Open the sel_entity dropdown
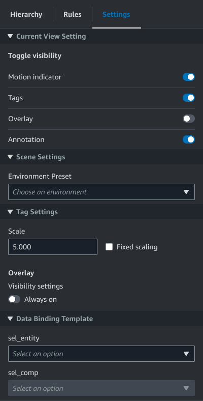 [x=101, y=354]
